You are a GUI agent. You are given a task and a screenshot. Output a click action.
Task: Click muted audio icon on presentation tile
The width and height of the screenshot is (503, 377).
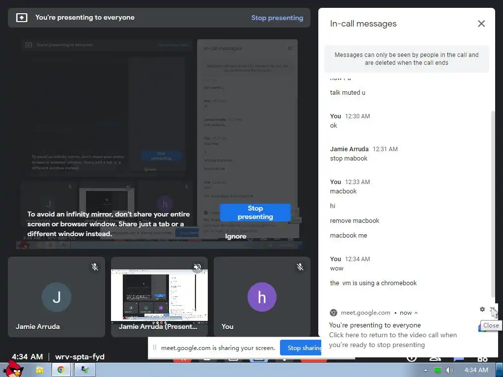point(197,267)
